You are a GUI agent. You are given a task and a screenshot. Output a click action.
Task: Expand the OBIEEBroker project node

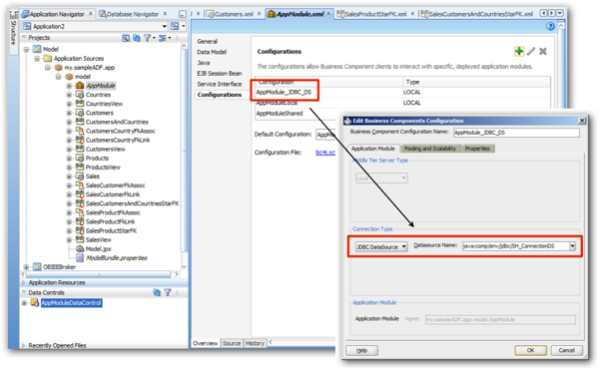[x=26, y=267]
